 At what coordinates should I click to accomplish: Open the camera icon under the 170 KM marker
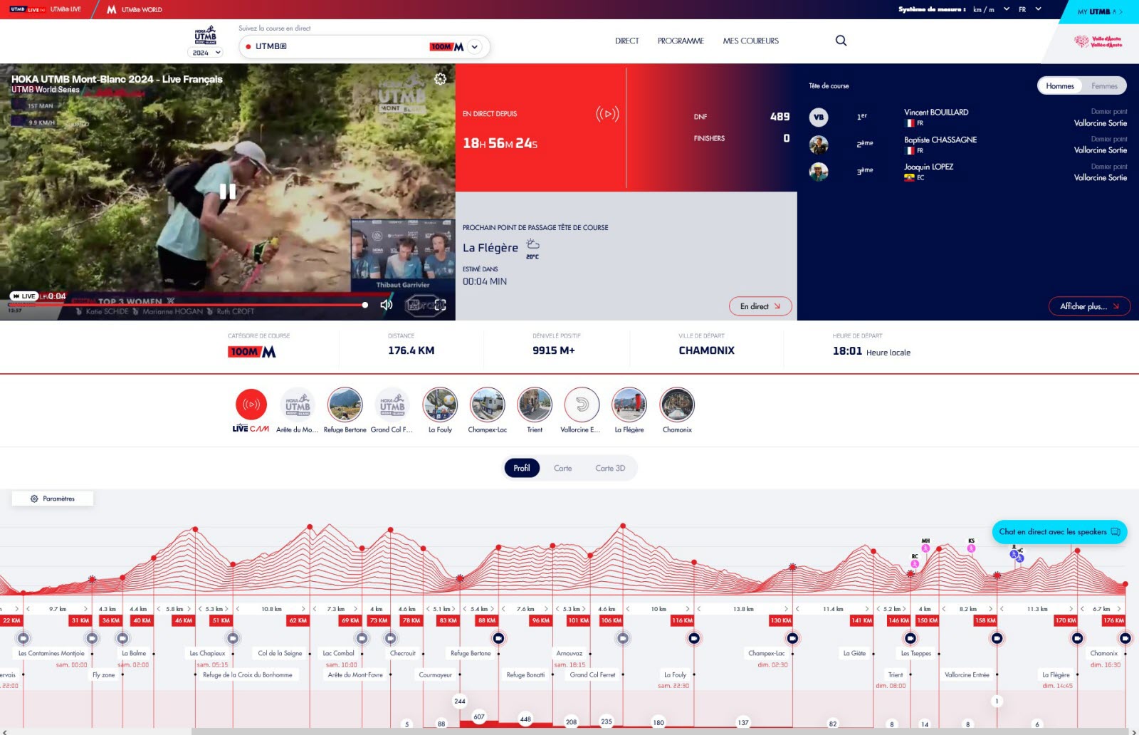(x=1077, y=638)
